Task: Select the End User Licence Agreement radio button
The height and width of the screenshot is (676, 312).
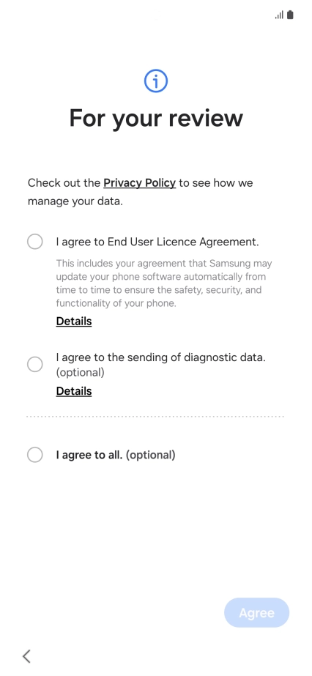Action: point(35,242)
